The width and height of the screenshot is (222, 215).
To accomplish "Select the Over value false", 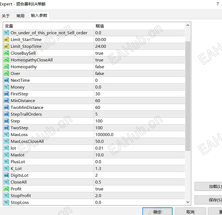I will pyautogui.click(x=100, y=73).
